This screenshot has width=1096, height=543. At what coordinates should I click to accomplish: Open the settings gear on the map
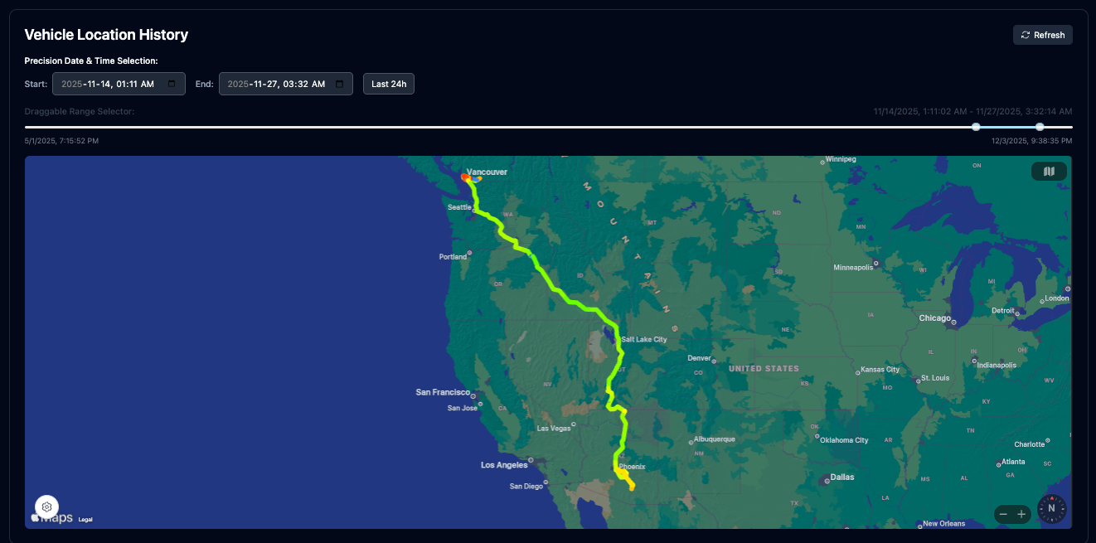coord(46,507)
